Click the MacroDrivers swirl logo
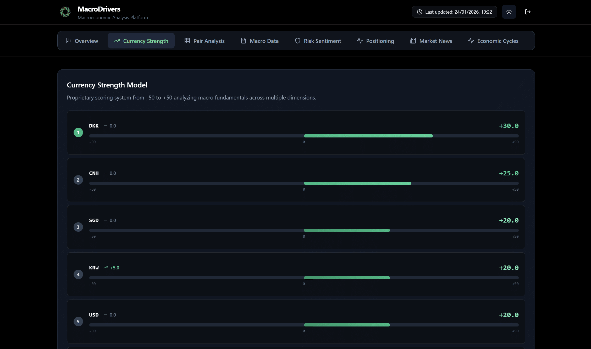Viewport: 591px width, 349px height. pos(65,12)
